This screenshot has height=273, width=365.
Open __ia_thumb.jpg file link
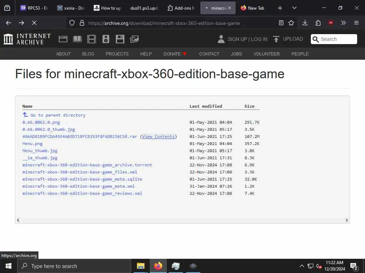(40, 158)
